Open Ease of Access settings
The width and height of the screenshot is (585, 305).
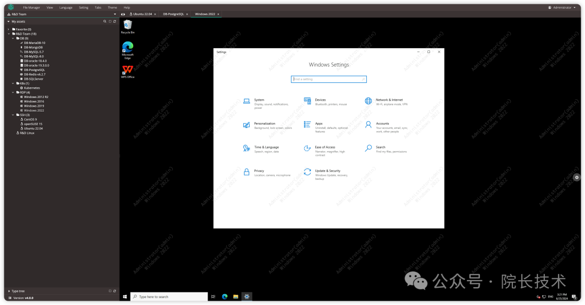[x=324, y=151]
